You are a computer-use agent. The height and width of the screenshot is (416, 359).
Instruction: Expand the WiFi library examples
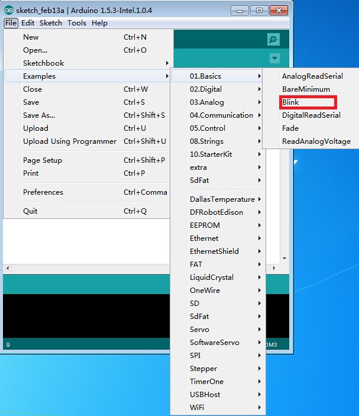click(x=217, y=407)
